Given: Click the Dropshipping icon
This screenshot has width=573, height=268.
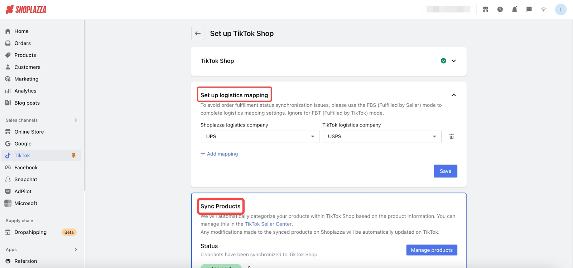Looking at the screenshot, I should pos(8,232).
